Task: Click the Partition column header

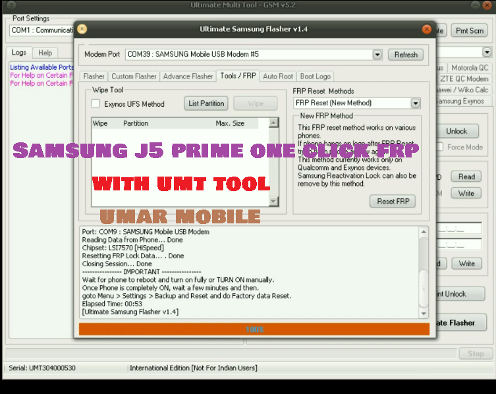Action: point(136,123)
